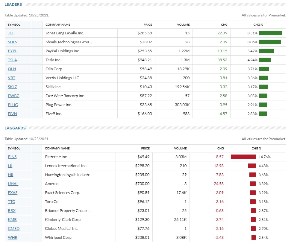
Task: Click the Leaders SYMBOL column header
Action: coord(14,25)
